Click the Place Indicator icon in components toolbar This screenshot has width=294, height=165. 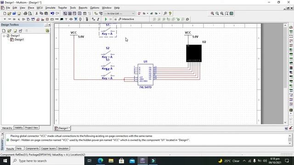click(47, 19)
